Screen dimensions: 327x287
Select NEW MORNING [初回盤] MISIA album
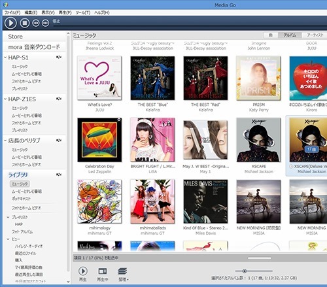pyautogui.click(x=258, y=201)
